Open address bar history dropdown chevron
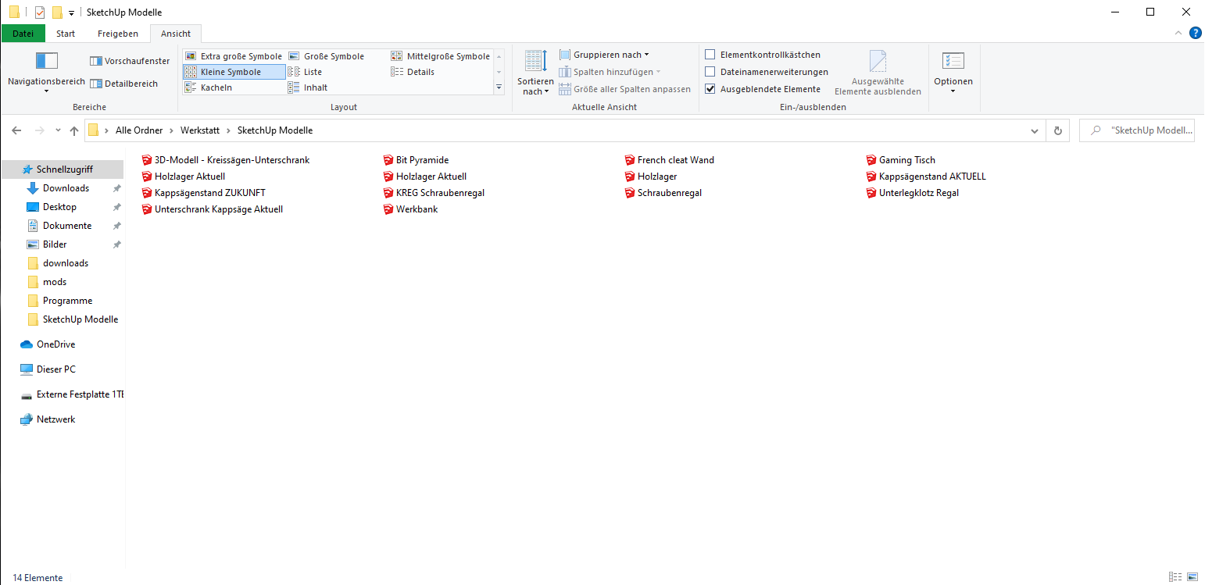 1035,130
